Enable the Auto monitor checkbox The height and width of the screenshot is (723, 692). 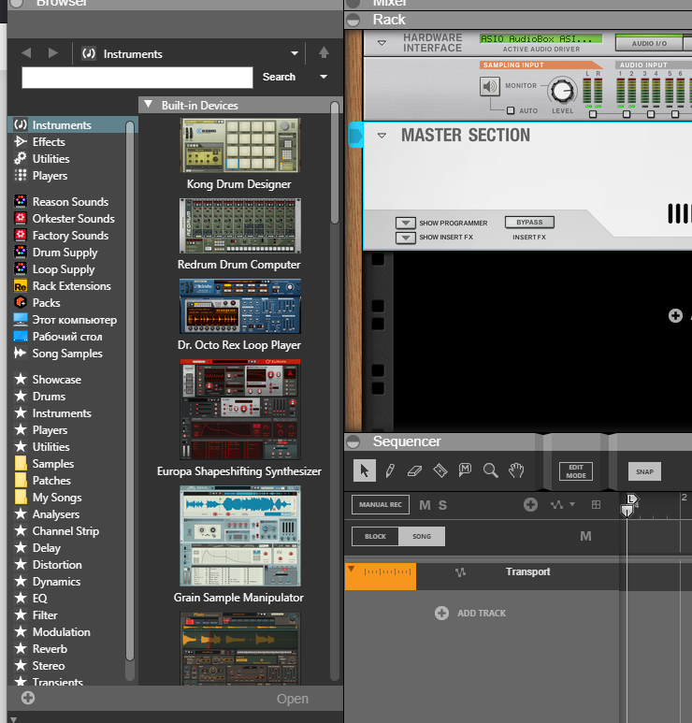point(511,110)
